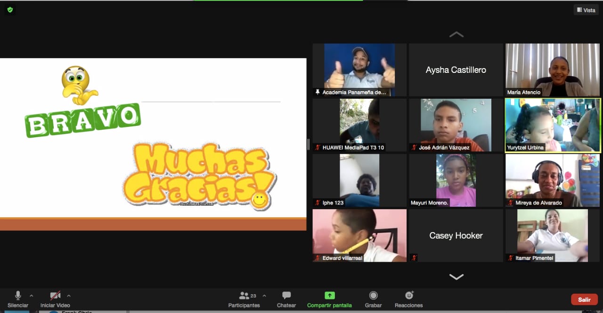Click the pin icon on Academia Panameña tile
The image size is (603, 313).
click(318, 93)
